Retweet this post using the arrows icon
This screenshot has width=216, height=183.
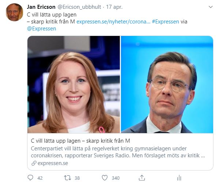point(67,178)
